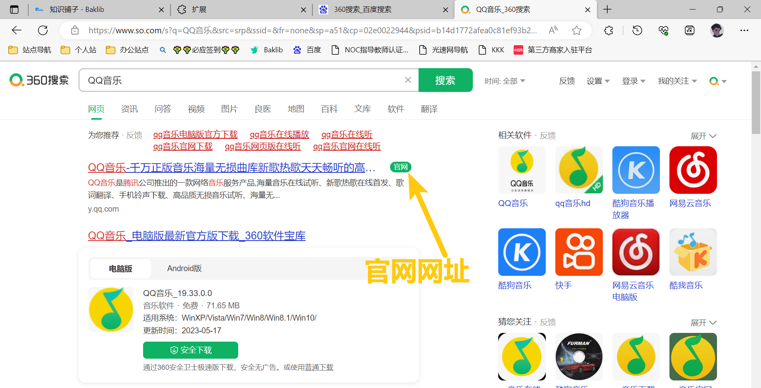Clear the search box with X icon

[x=408, y=80]
